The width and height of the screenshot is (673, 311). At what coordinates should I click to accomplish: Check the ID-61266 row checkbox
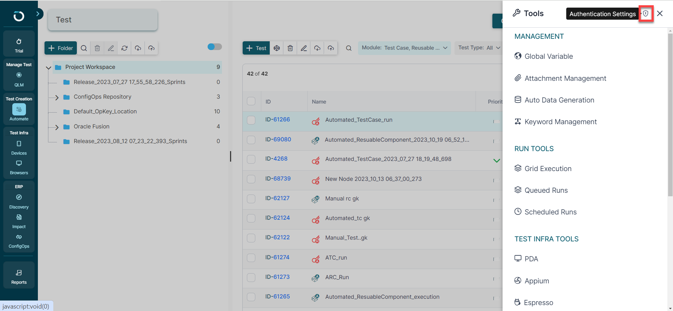pyautogui.click(x=251, y=120)
